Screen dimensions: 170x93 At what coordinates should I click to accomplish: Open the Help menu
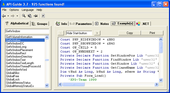[39, 10]
